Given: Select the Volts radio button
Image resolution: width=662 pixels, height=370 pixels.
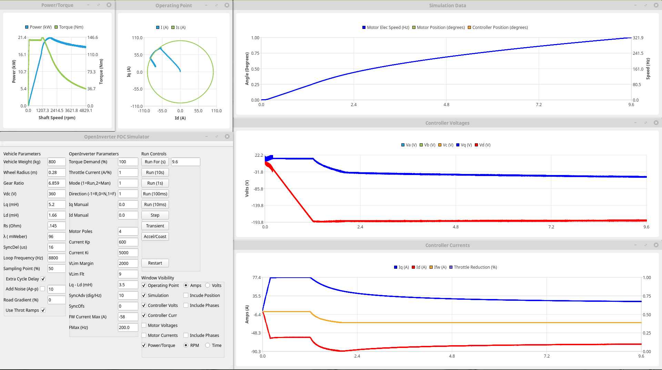Looking at the screenshot, I should [208, 285].
